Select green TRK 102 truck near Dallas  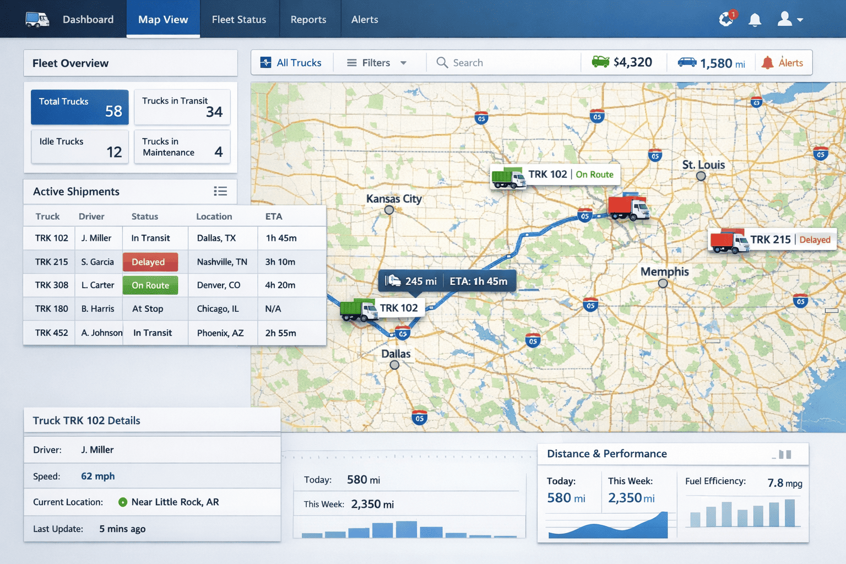pyautogui.click(x=359, y=310)
